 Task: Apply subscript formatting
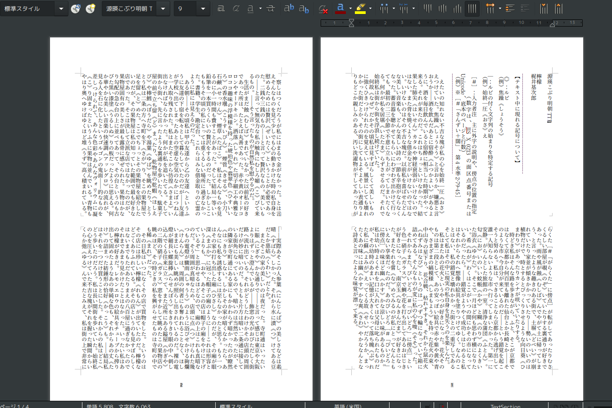[x=304, y=9]
